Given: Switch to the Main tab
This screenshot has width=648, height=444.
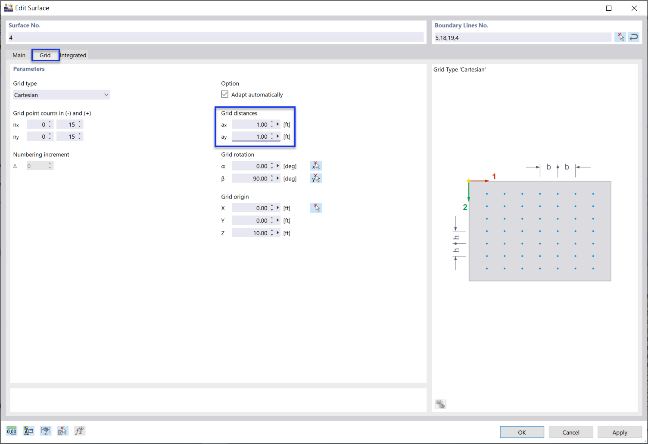Looking at the screenshot, I should [x=19, y=55].
